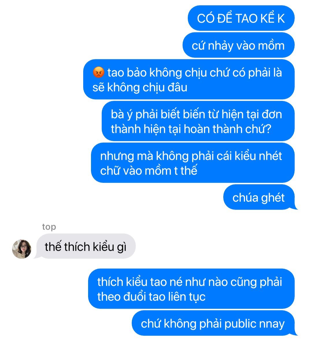Screen dimensions: 312x342
Task: Click message starting 'thích kiểu tao né'
Action: 192,289
